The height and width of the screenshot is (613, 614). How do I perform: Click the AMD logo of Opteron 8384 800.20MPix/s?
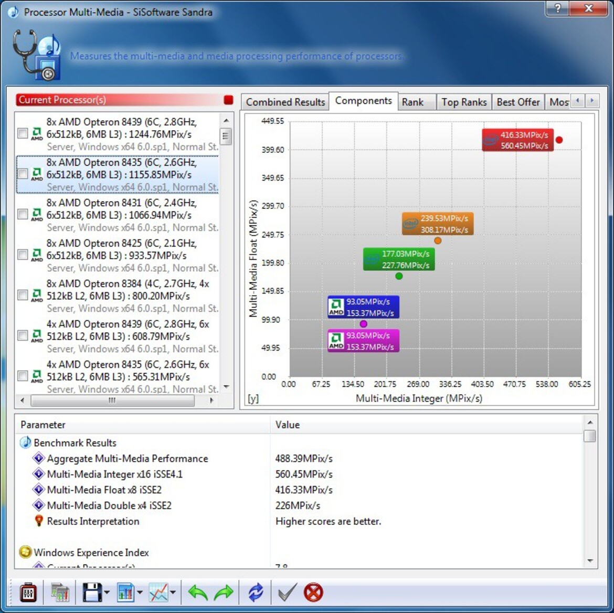click(37, 295)
